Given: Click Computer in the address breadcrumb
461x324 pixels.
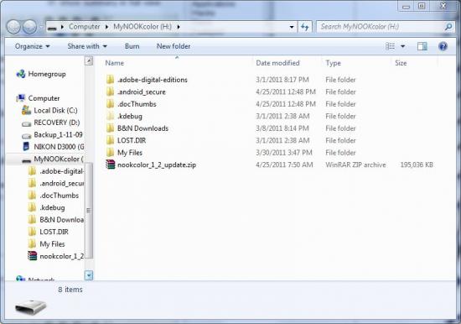Looking at the screenshot, I should click(x=85, y=27).
